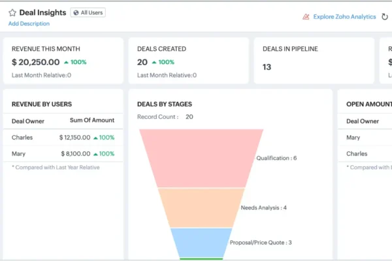
Task: Click the Deals By Stages heading
Action: point(165,104)
